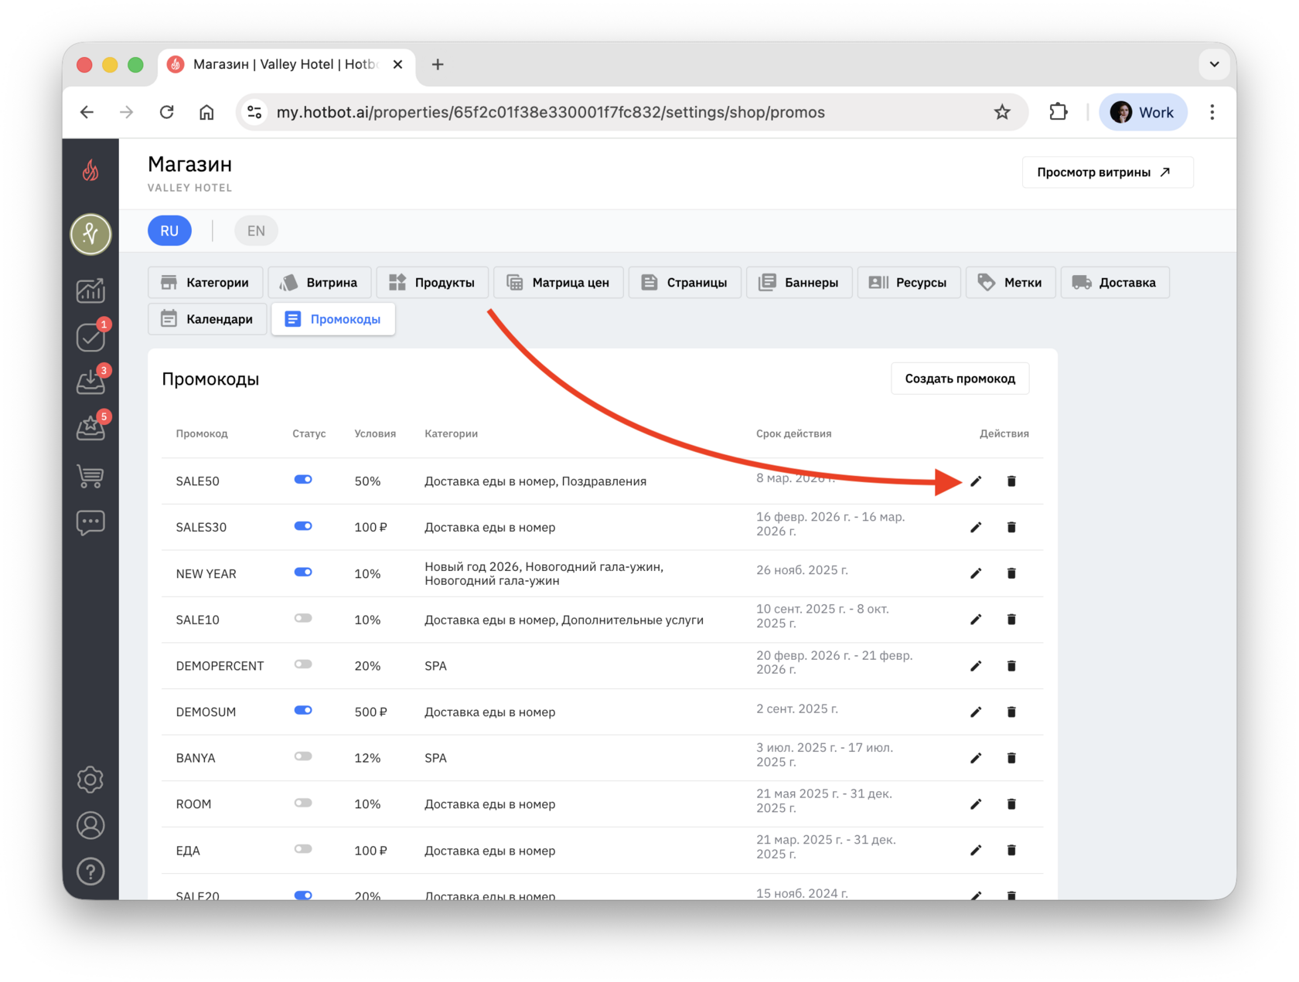Switch to the Витрина tab
The height and width of the screenshot is (982, 1299).
319,282
